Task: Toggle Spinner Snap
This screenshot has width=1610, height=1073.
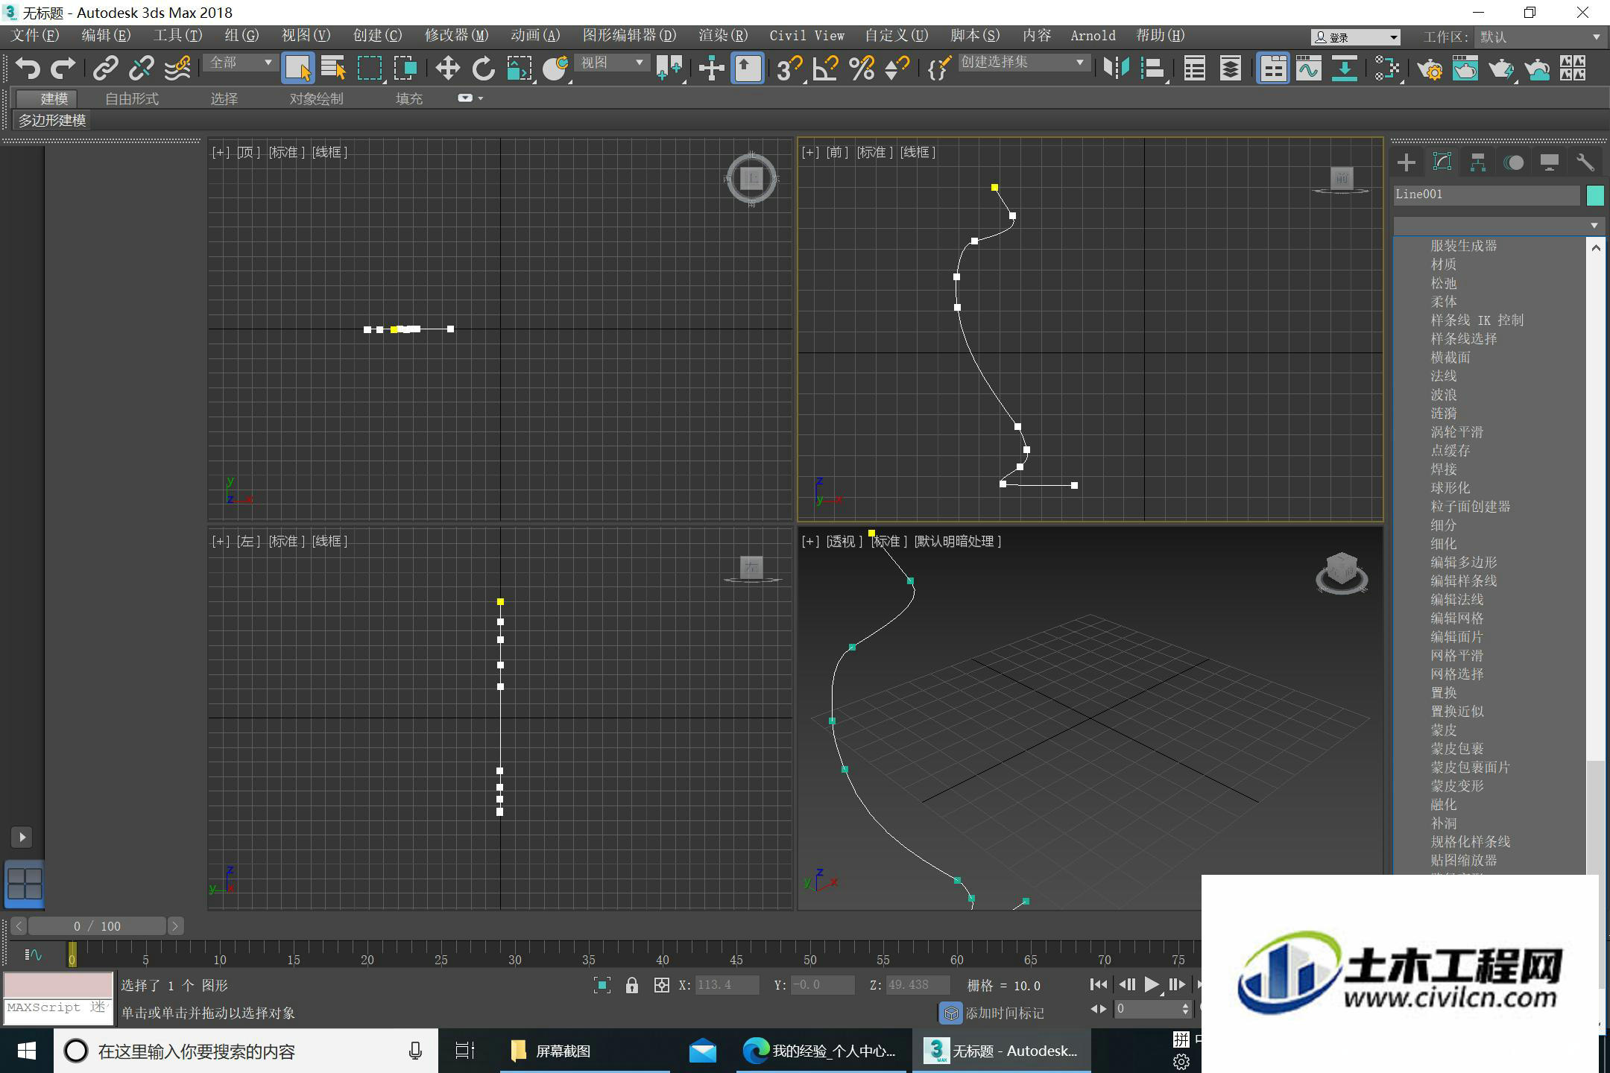Action: click(x=897, y=69)
